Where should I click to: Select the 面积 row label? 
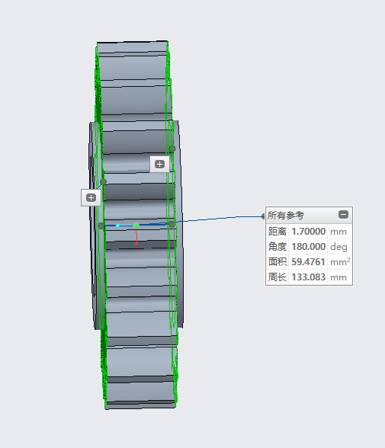click(277, 262)
